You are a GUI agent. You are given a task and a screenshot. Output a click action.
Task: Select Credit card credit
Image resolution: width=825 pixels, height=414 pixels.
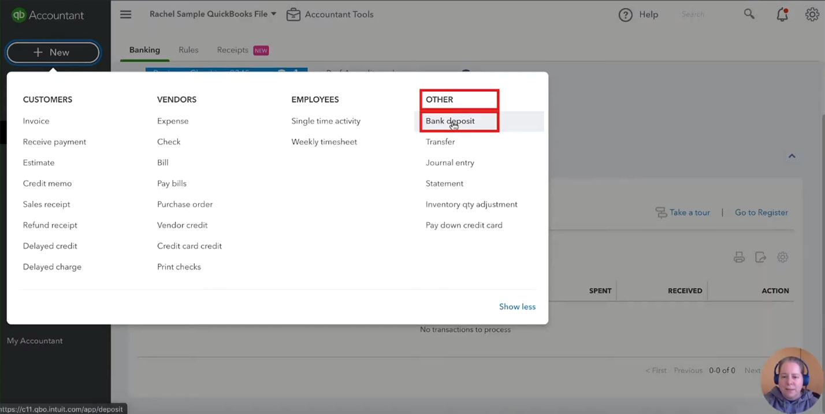coord(189,246)
